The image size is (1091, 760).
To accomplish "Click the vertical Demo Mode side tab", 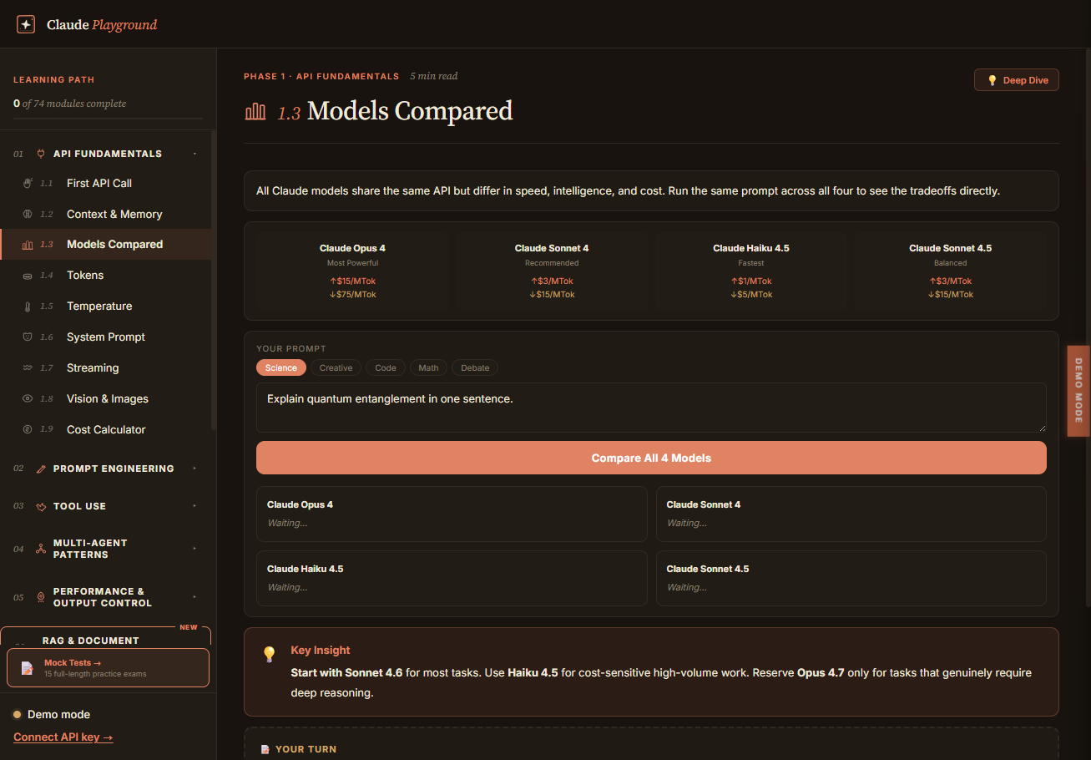I will (x=1078, y=391).
